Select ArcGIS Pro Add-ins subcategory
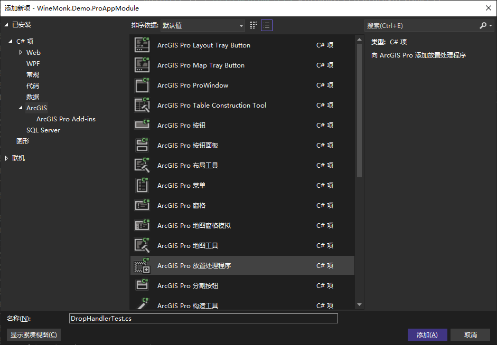Screen dimensions: 497x345 coord(66,119)
